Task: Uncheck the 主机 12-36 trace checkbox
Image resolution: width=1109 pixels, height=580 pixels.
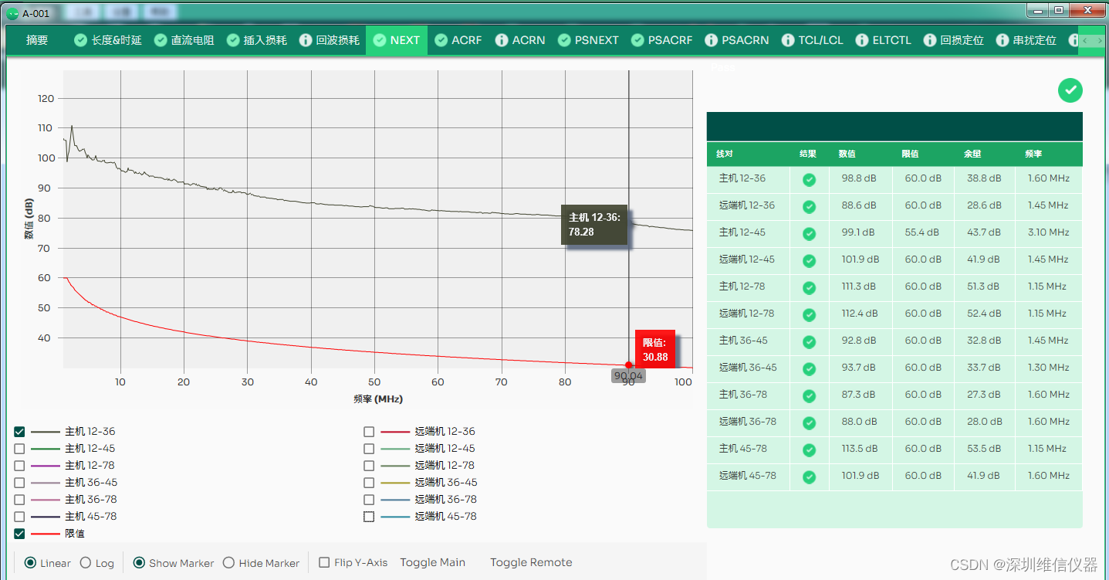Action: tap(19, 432)
